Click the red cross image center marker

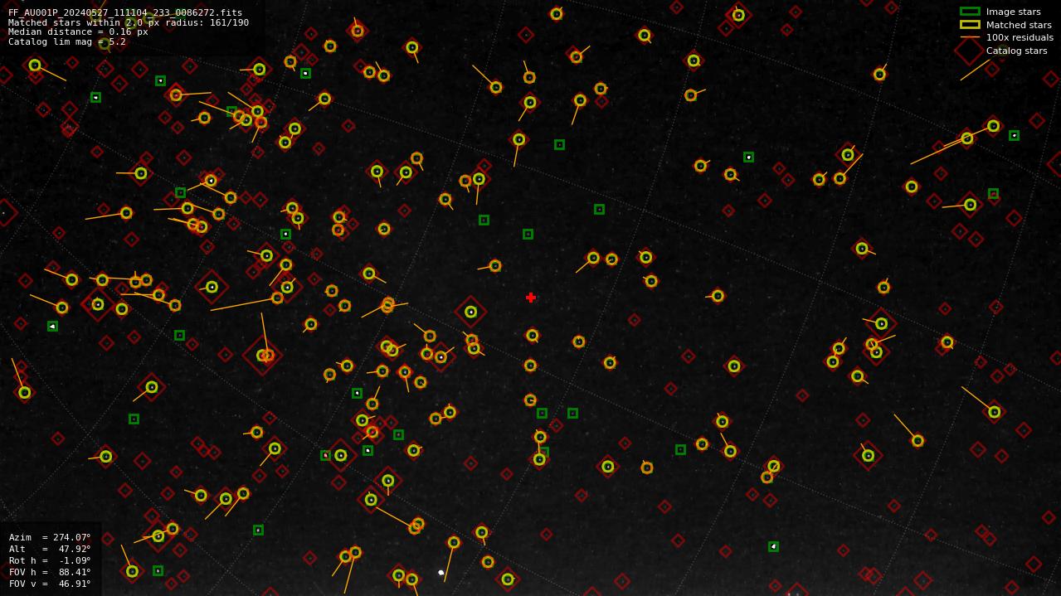531,298
